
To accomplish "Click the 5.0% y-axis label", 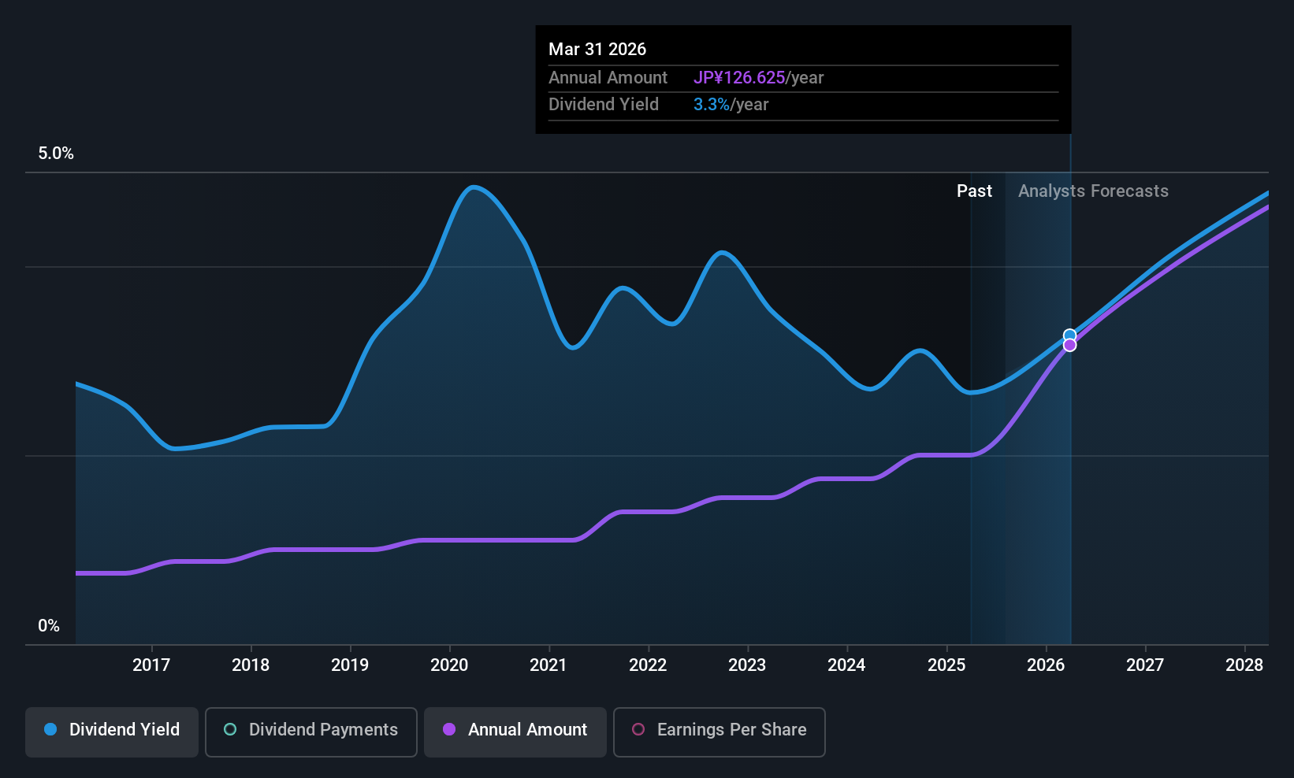I will point(56,154).
